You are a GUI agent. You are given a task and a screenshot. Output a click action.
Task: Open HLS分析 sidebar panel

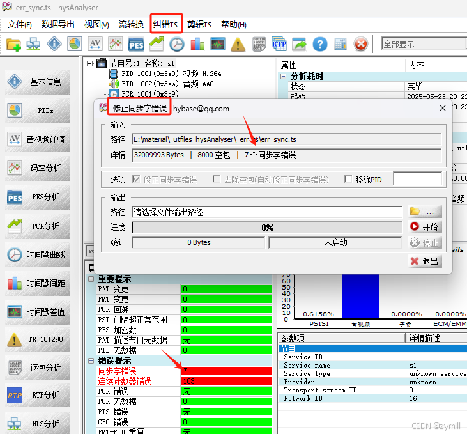tap(38, 423)
